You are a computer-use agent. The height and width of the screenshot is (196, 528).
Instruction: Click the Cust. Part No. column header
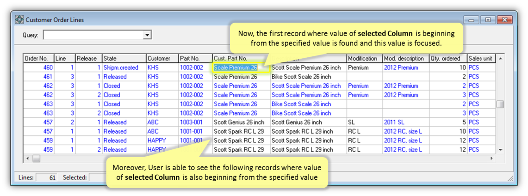(241, 59)
